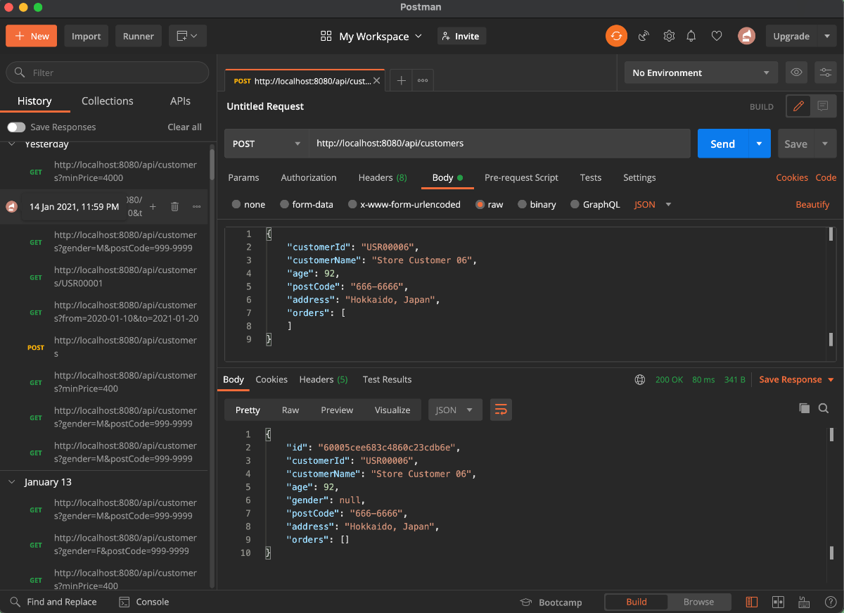844x613 pixels.
Task: Close the POST localhost request tab
Action: pos(377,81)
